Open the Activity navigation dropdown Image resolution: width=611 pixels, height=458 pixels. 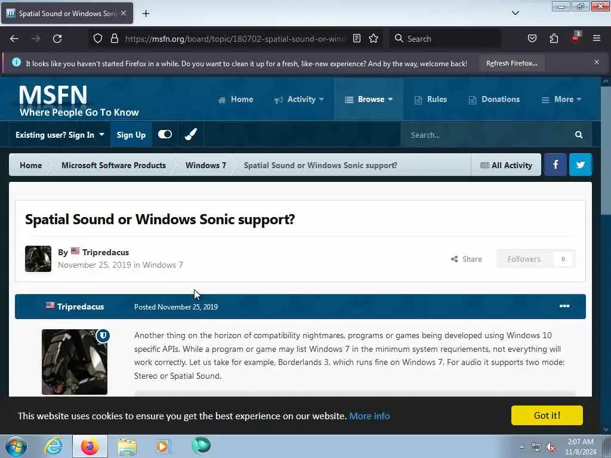(x=300, y=100)
